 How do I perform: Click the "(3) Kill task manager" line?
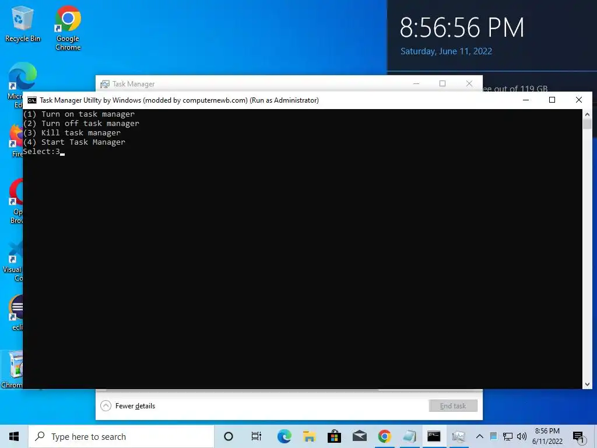click(72, 133)
